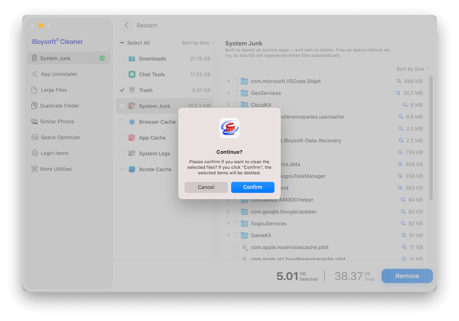This screenshot has width=459, height=321.
Task: Click the Chat Tools category icon
Action: coord(132,75)
